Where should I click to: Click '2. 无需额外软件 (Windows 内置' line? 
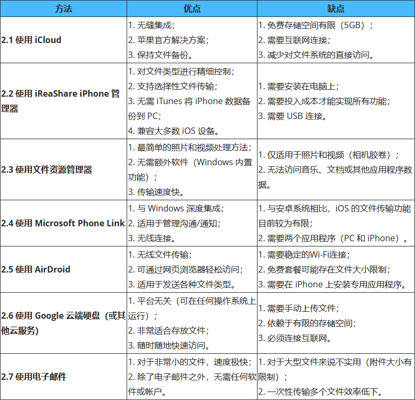coord(190,162)
